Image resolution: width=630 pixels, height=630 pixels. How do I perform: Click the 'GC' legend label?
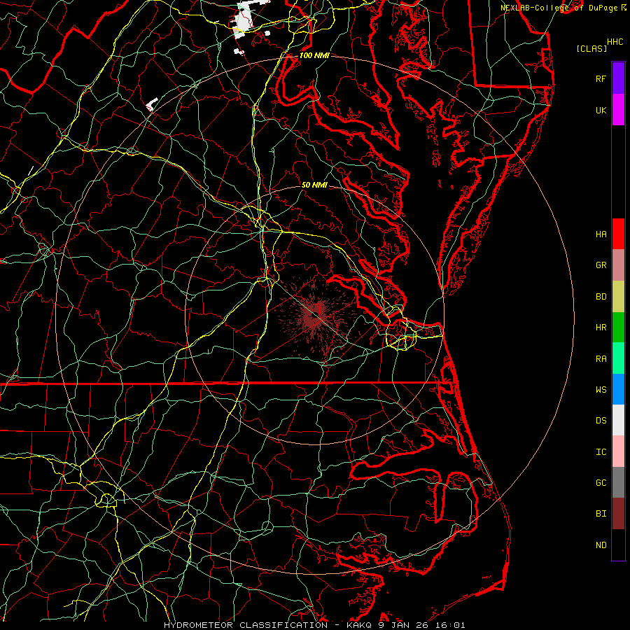601,483
